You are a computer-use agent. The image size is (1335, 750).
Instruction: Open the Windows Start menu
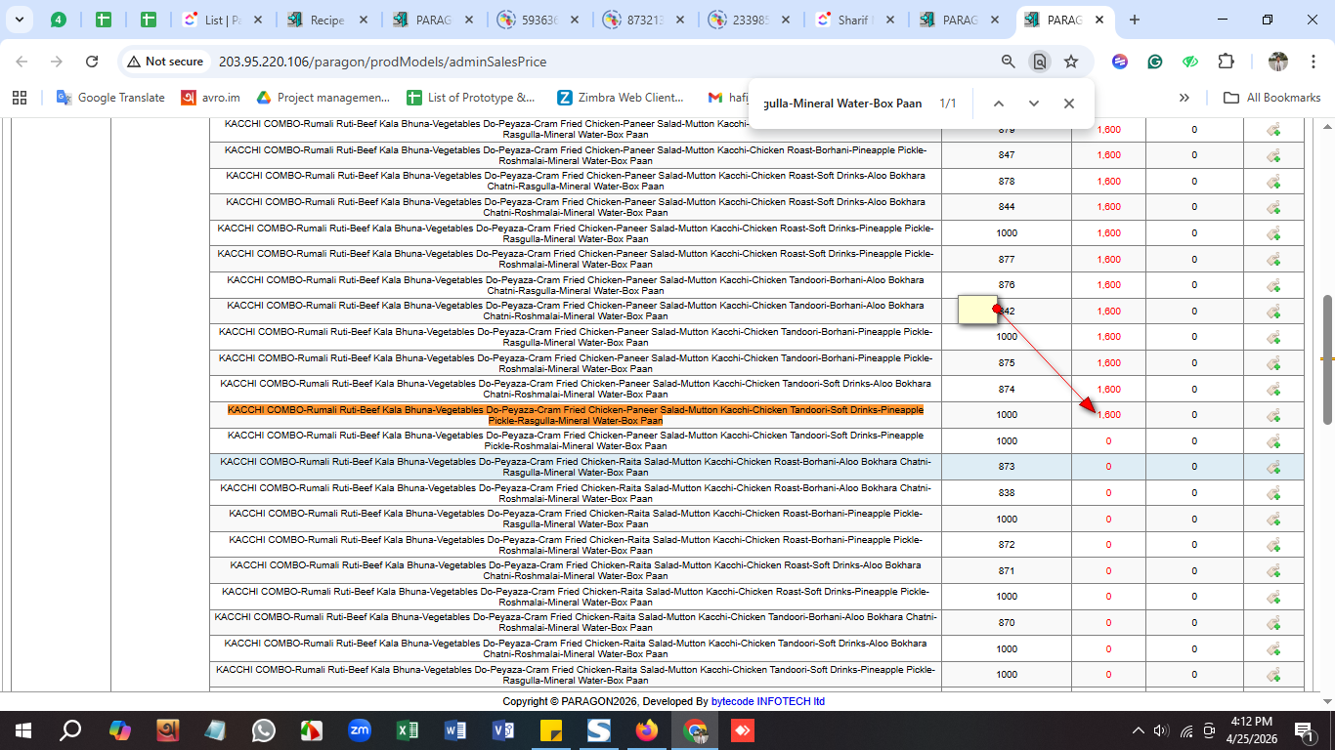coord(22,730)
